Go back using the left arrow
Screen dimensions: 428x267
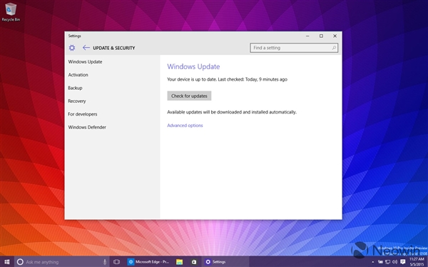[x=86, y=48]
